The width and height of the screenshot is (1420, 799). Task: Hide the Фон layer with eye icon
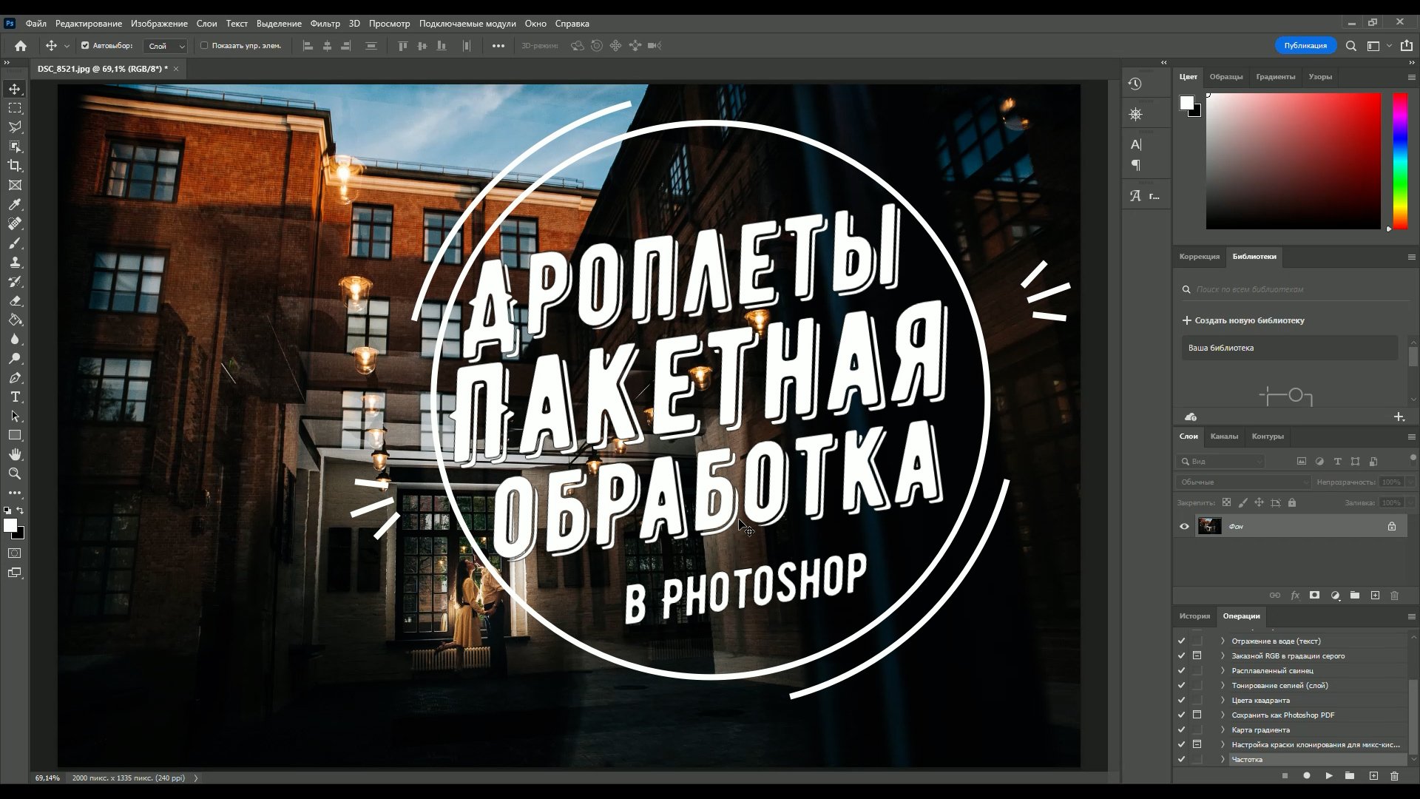[1184, 526]
